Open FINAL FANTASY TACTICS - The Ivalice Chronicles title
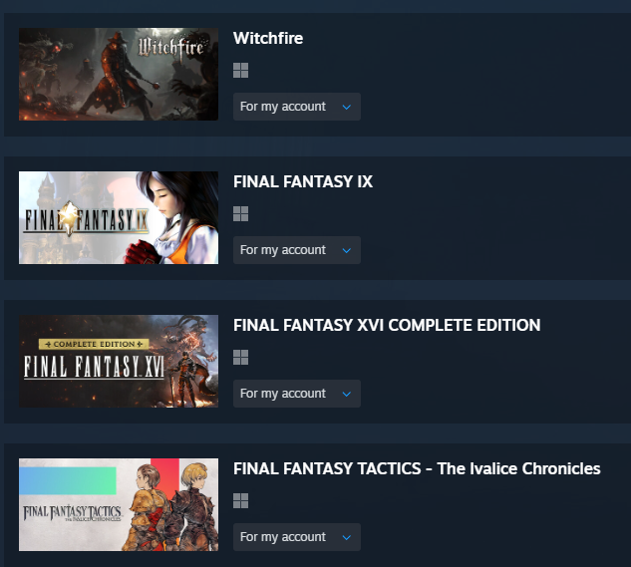 [417, 468]
